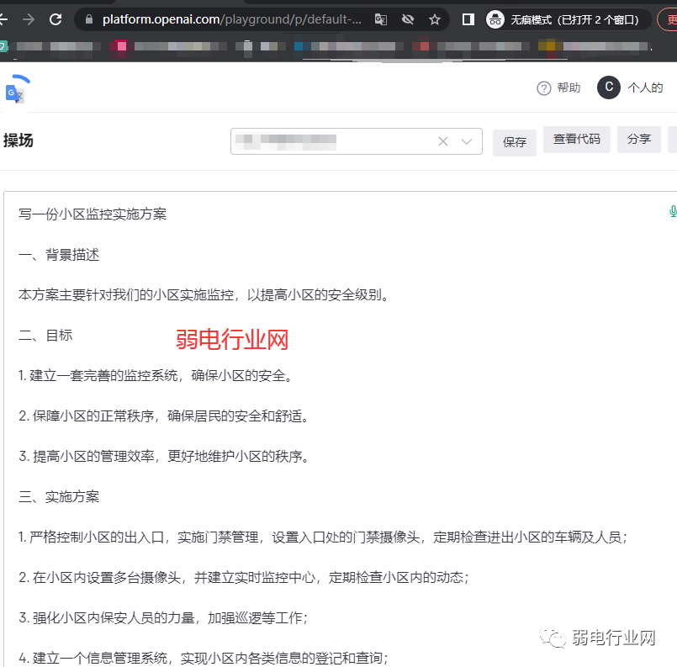This screenshot has height=667, width=677.
Task: Click the browser forward arrow
Action: pos(28,19)
